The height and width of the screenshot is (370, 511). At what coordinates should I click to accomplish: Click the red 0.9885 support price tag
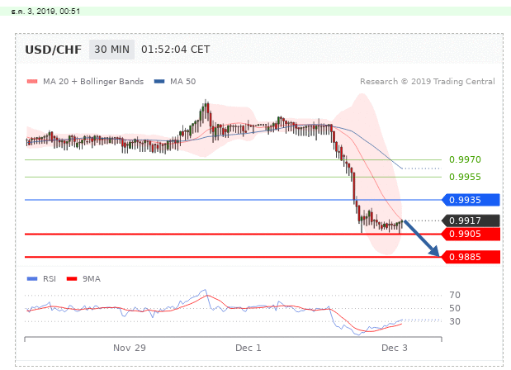[471, 257]
